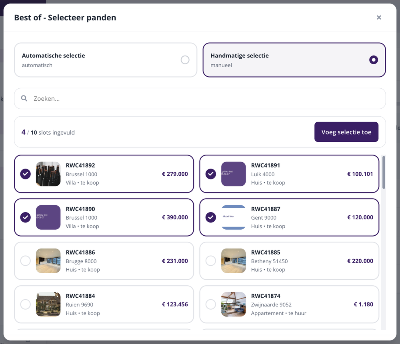Select the Handmatige selectie radio option
400x344 pixels.
[x=374, y=60]
